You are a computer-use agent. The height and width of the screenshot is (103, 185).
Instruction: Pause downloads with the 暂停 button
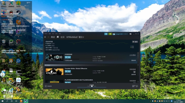point(135,42)
